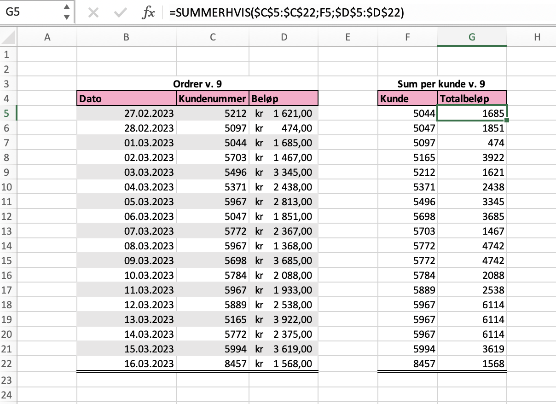
Task: Select the row 5 header
Action: tap(7, 113)
